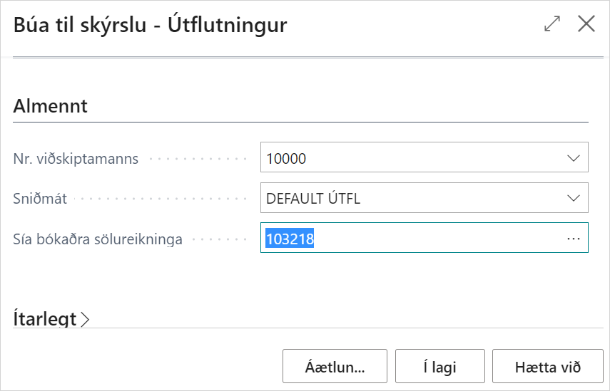The image size is (610, 391).
Task: Expand the dialog to full screen
Action: (x=552, y=24)
